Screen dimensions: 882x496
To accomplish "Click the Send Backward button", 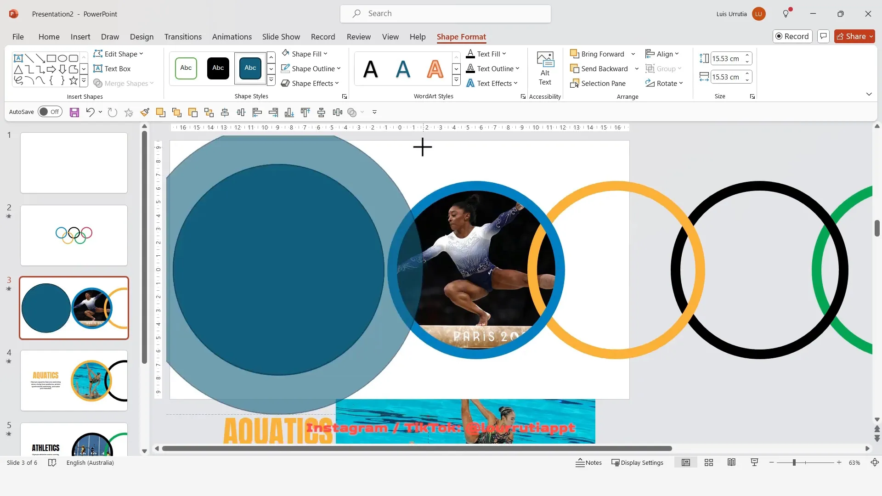I will coord(599,68).
